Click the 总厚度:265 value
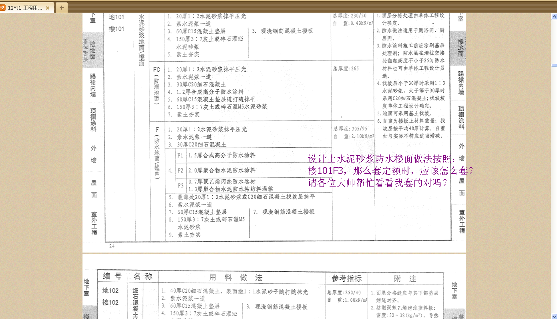557x319 pixels. point(346,69)
